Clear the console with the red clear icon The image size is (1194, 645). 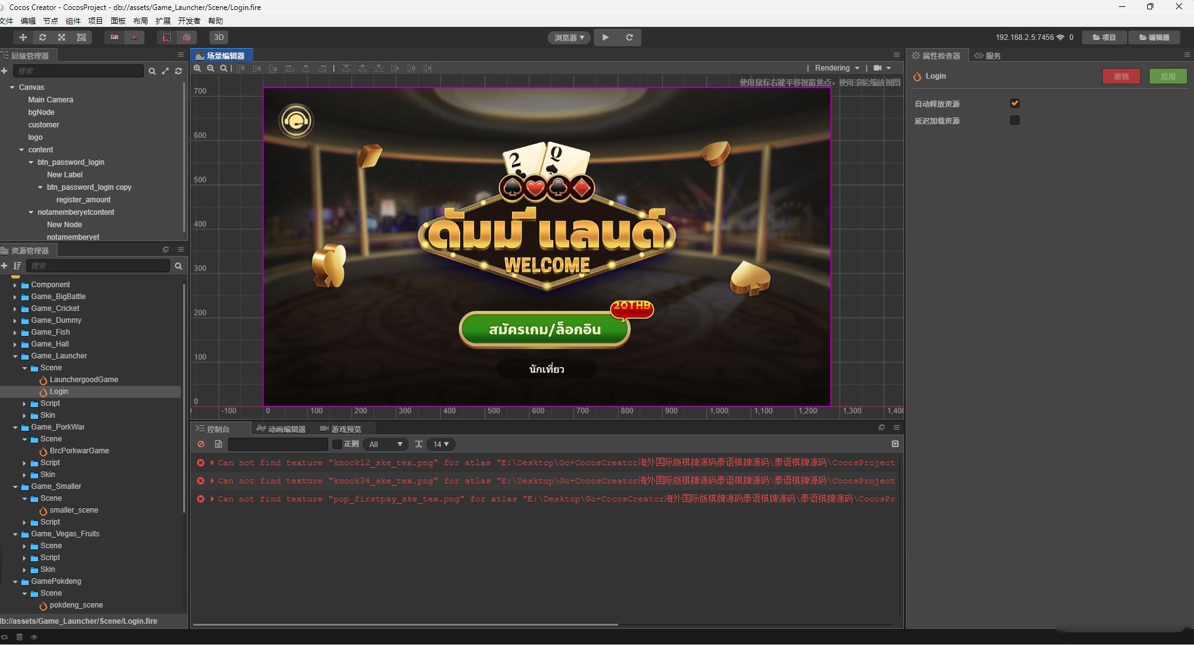point(201,444)
